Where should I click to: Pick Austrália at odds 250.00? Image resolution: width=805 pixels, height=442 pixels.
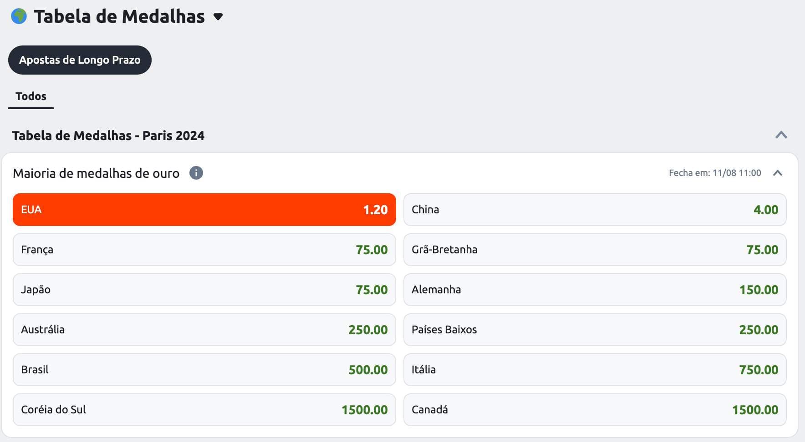coord(204,330)
